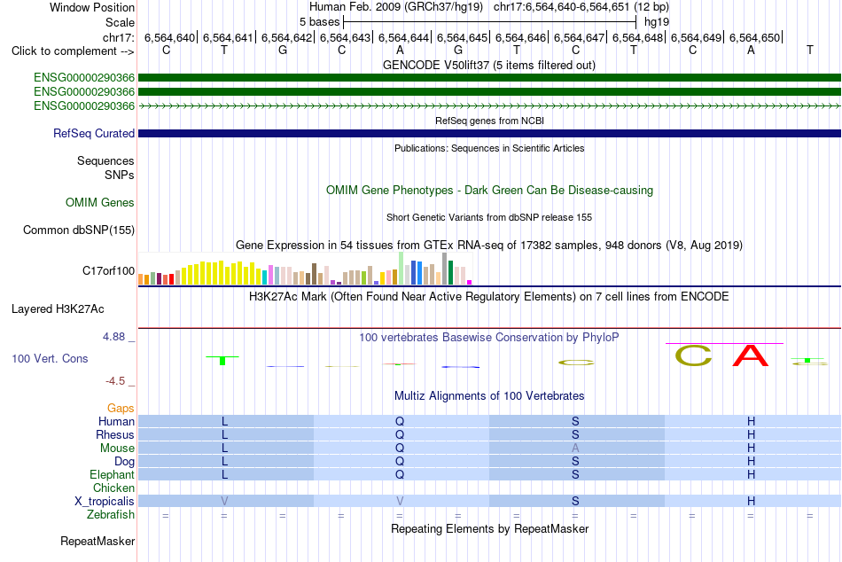Select the Scale track label
842x562 pixels.
tap(120, 22)
